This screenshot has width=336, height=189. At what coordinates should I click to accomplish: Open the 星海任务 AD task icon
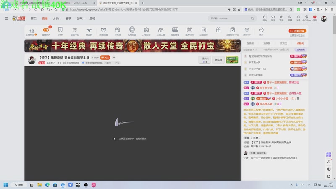click(x=189, y=31)
